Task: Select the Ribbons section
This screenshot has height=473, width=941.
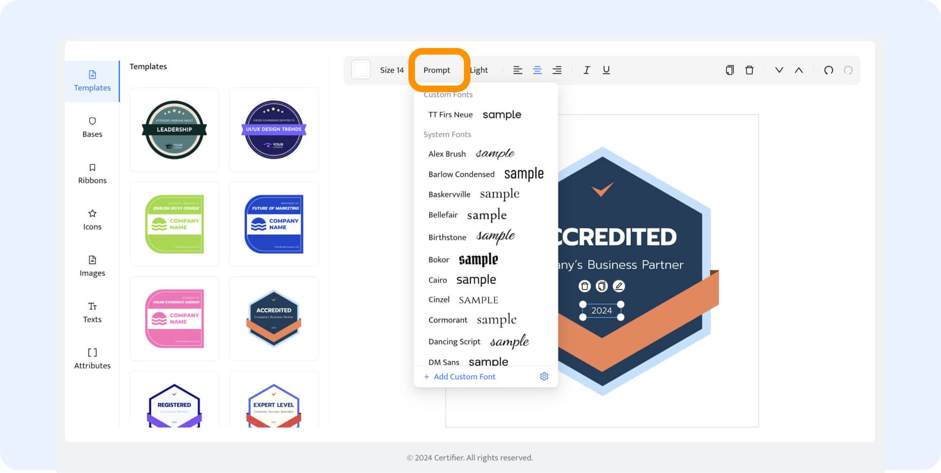Action: pyautogui.click(x=92, y=173)
